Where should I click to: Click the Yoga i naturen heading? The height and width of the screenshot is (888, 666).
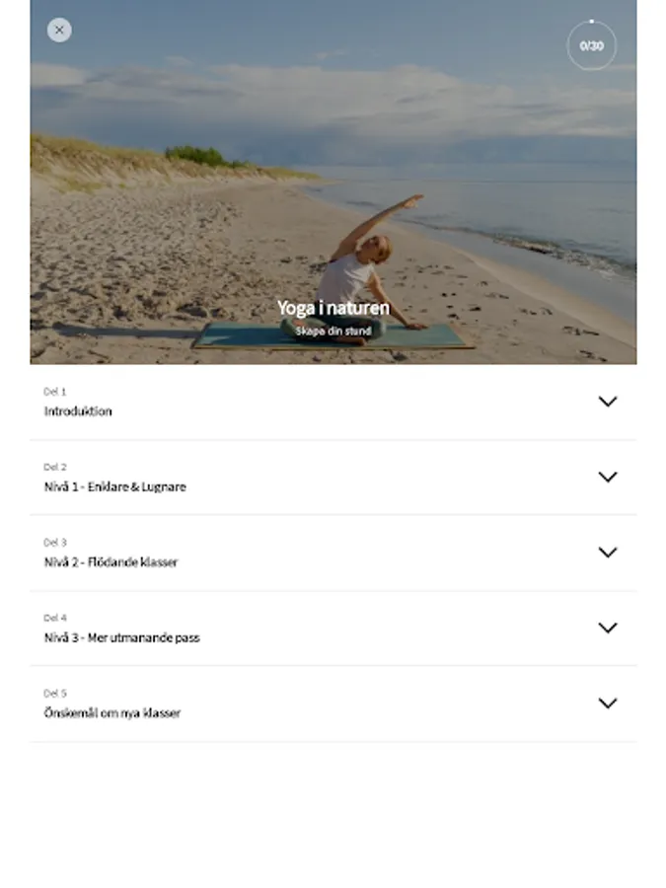tap(333, 308)
